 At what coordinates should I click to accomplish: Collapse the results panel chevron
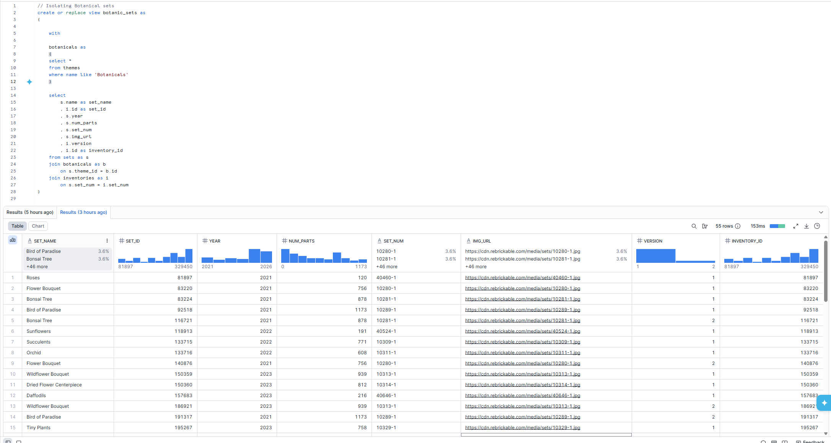click(x=821, y=212)
